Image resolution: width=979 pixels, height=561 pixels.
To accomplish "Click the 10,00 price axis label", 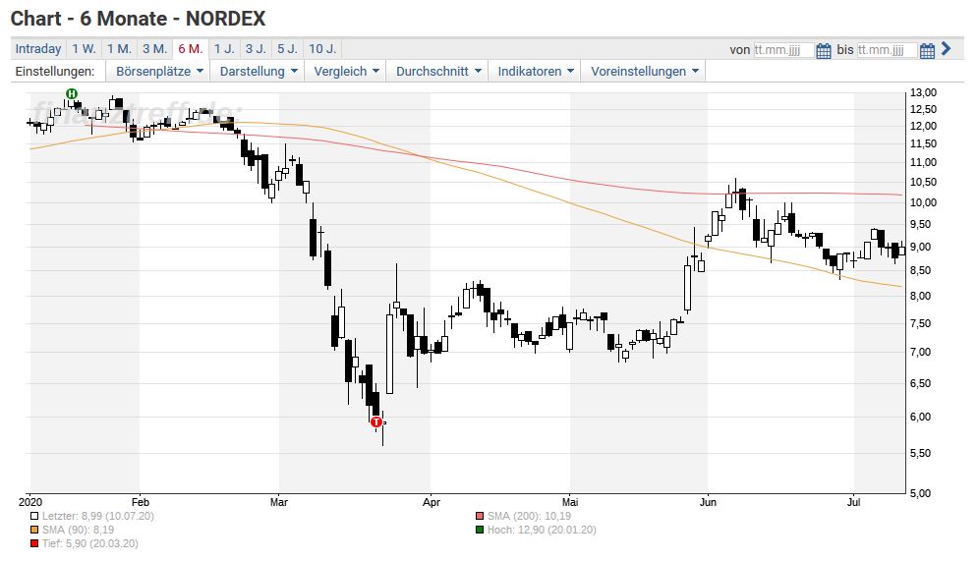I will (923, 202).
